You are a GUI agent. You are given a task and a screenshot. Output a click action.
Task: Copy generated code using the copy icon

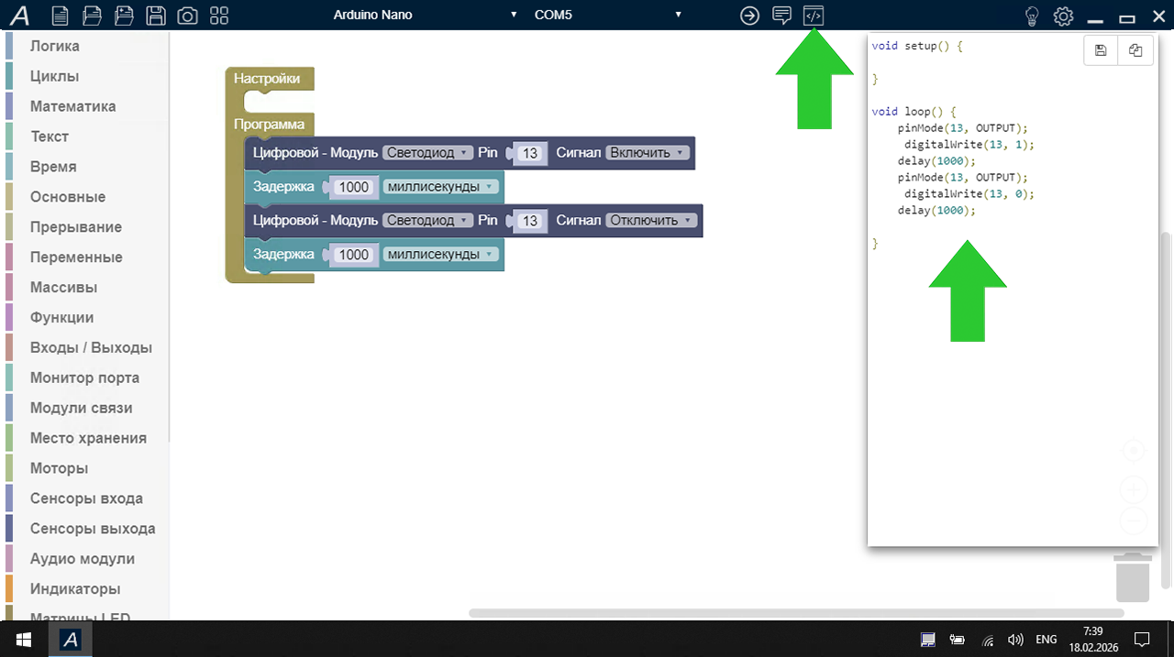pyautogui.click(x=1135, y=50)
